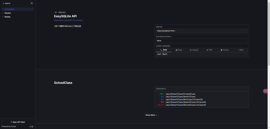Expand the Models sidebar section
This screenshot has width=270, height=129.
coord(3,17)
